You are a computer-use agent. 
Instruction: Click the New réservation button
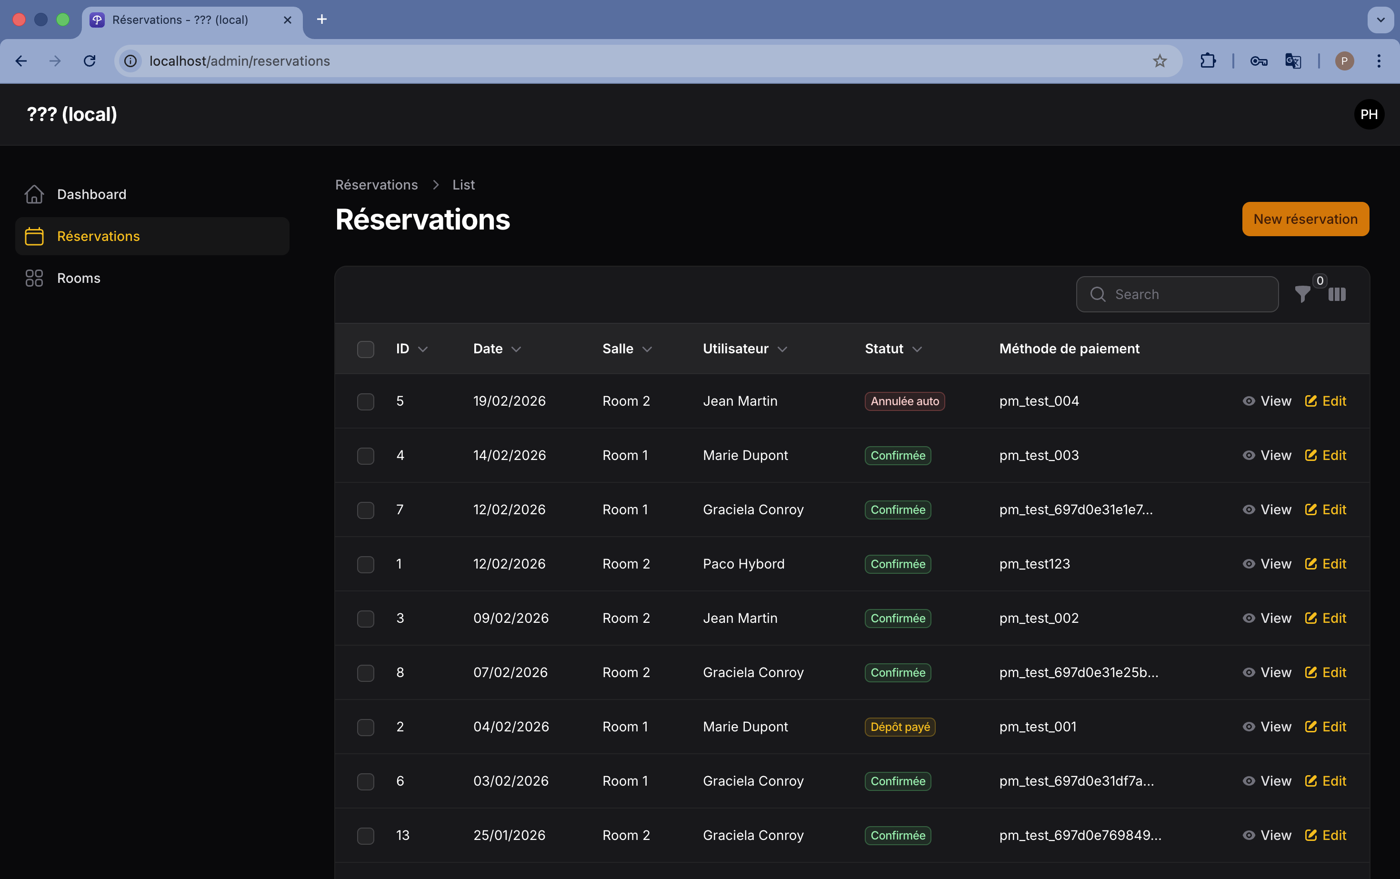pos(1305,219)
